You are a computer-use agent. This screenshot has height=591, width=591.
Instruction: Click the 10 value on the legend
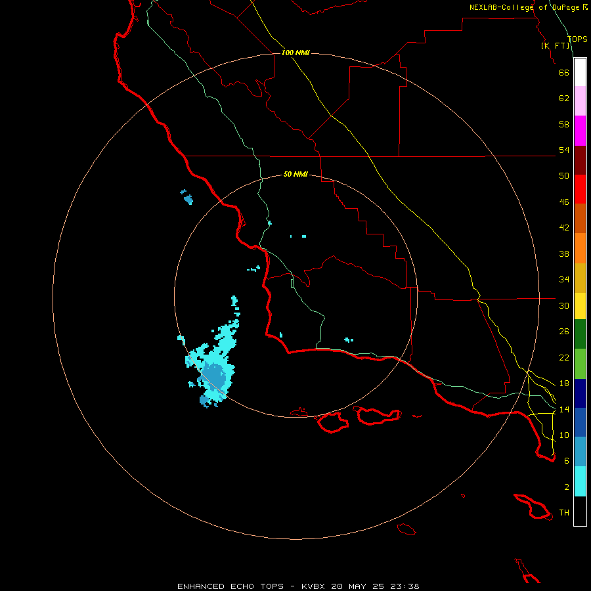coord(564,435)
